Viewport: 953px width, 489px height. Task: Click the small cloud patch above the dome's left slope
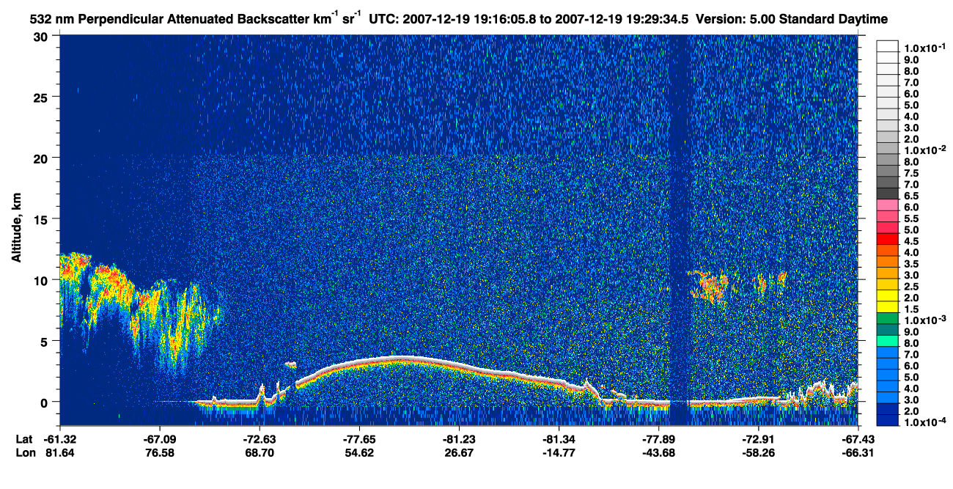point(291,364)
